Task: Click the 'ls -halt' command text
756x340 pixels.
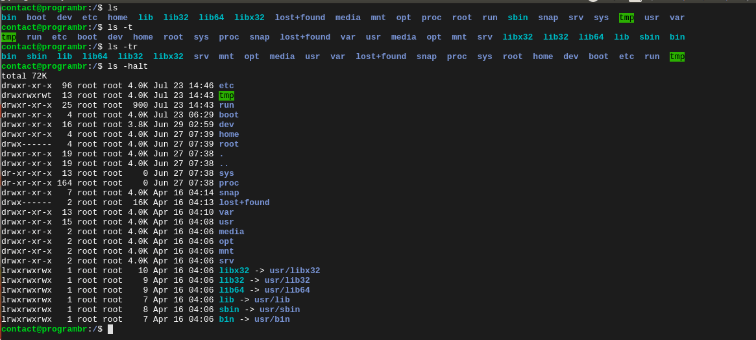Action: [x=128, y=66]
